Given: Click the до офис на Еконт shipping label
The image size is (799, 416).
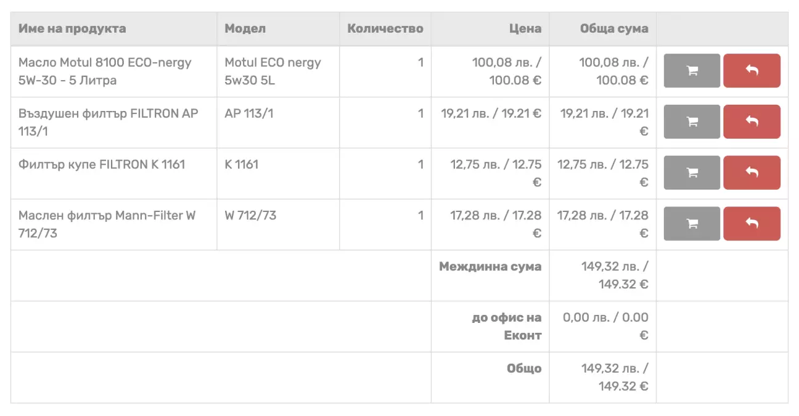Looking at the screenshot, I should pos(507,326).
